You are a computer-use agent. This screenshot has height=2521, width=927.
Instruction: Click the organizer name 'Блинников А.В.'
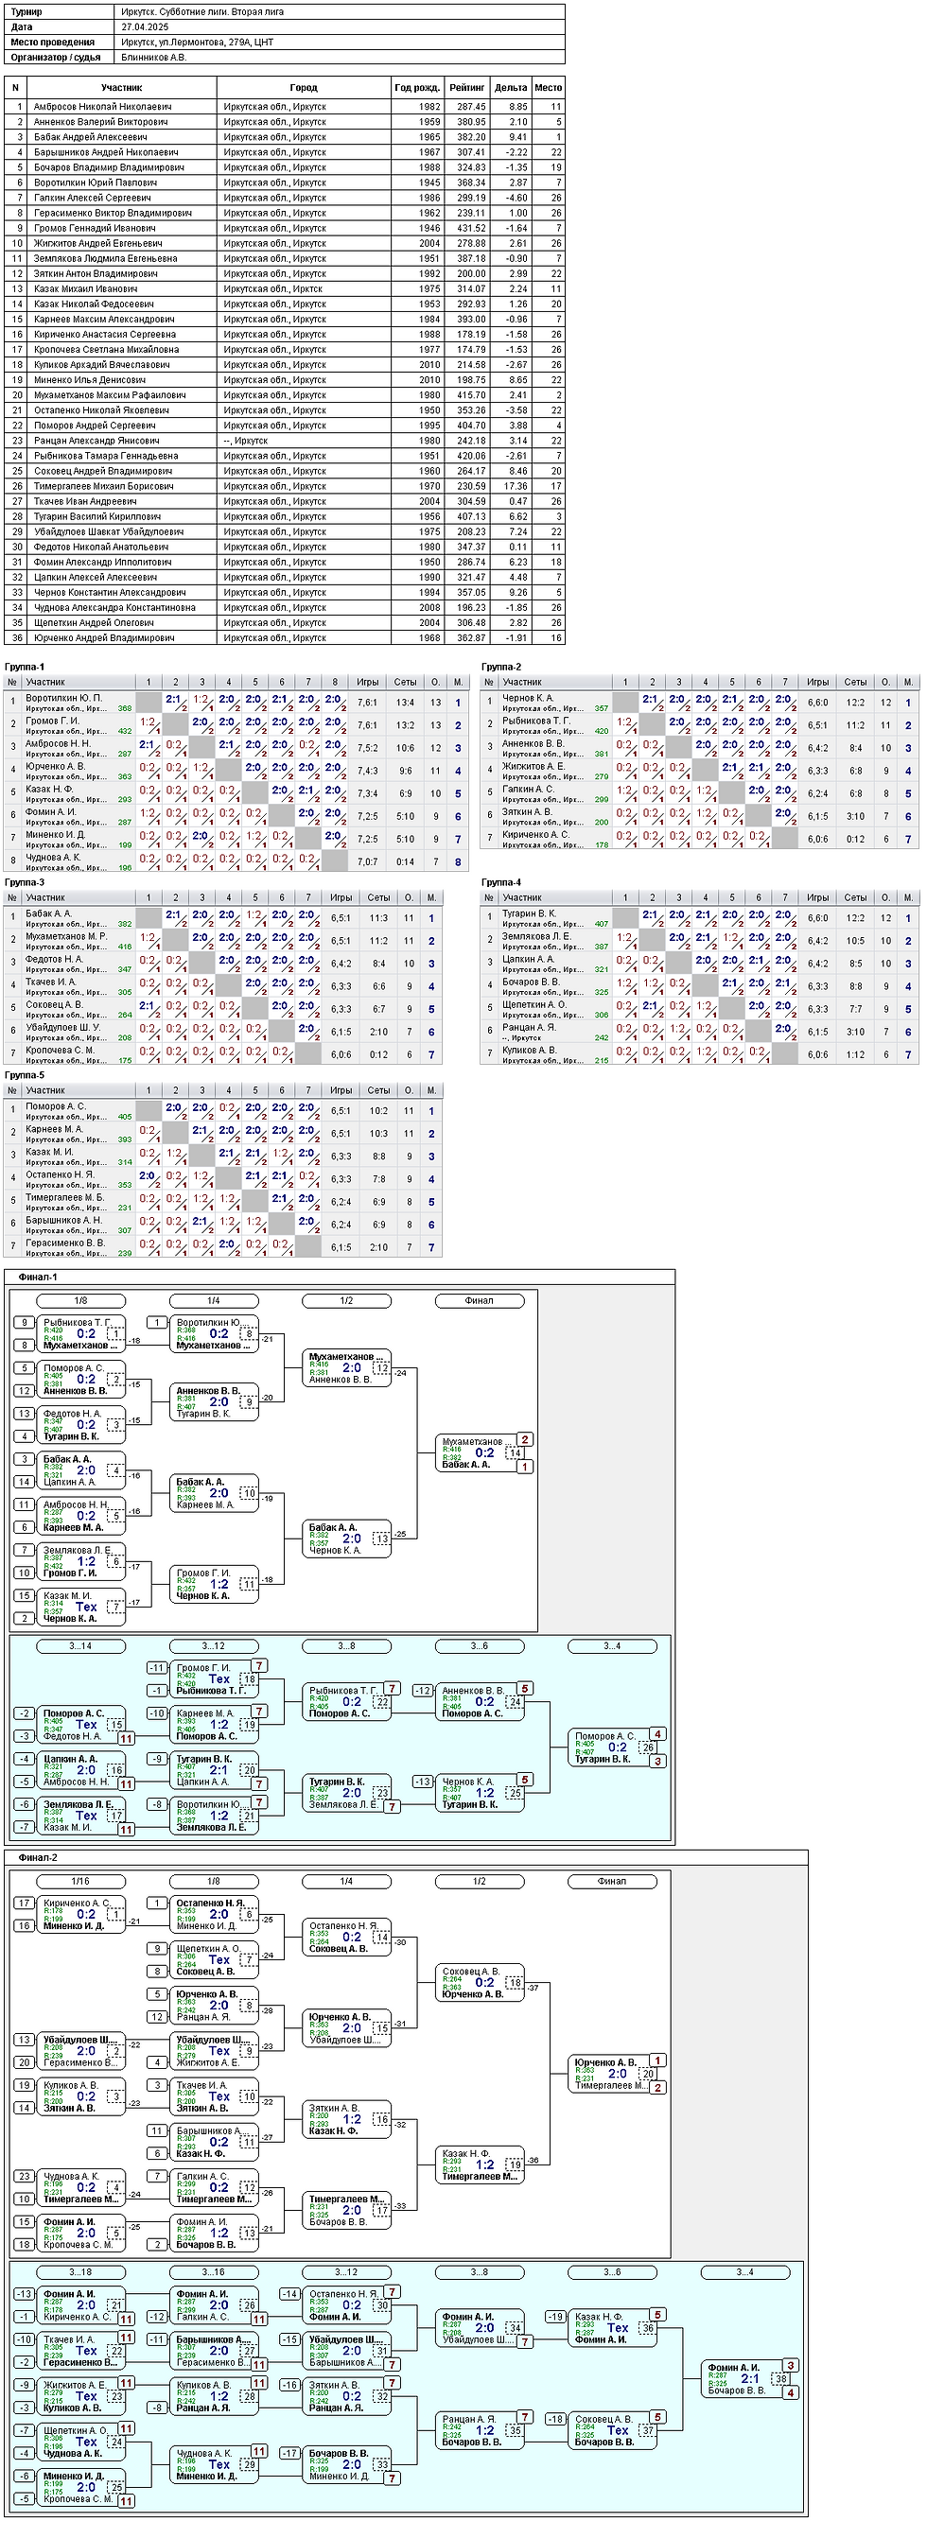(x=153, y=58)
